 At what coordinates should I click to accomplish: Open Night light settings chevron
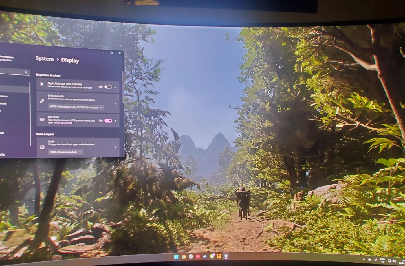point(115,87)
